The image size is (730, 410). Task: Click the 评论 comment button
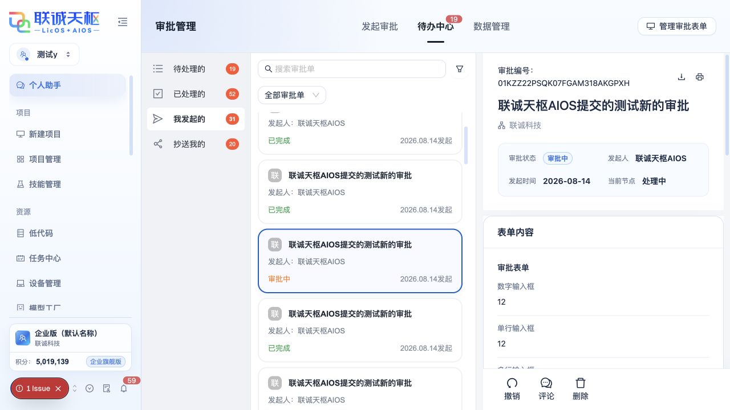[x=546, y=389]
